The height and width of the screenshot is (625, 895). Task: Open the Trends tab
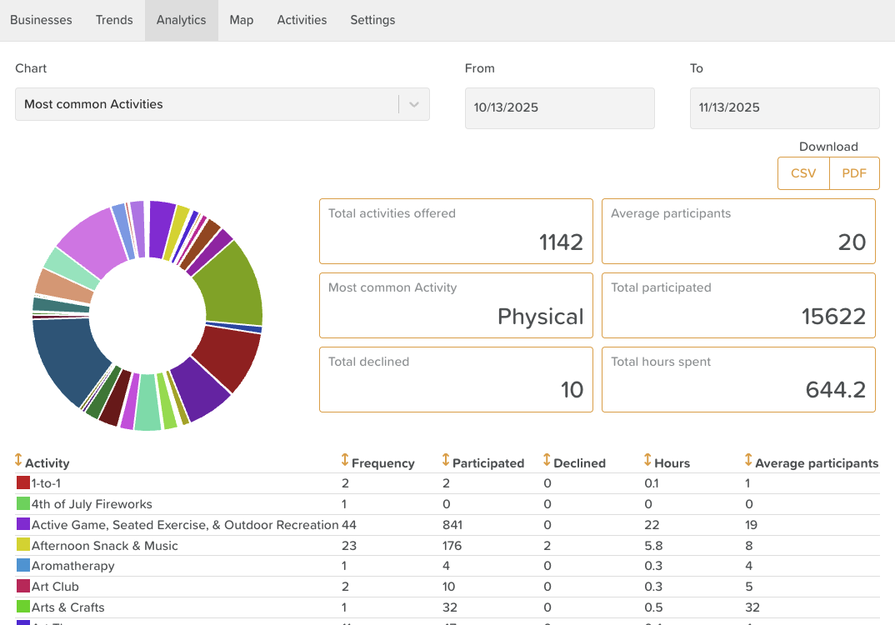pos(114,20)
